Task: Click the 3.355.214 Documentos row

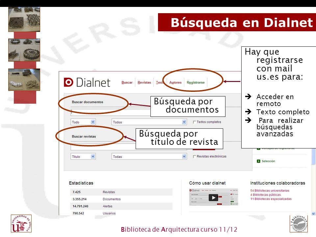Action: coord(121,199)
